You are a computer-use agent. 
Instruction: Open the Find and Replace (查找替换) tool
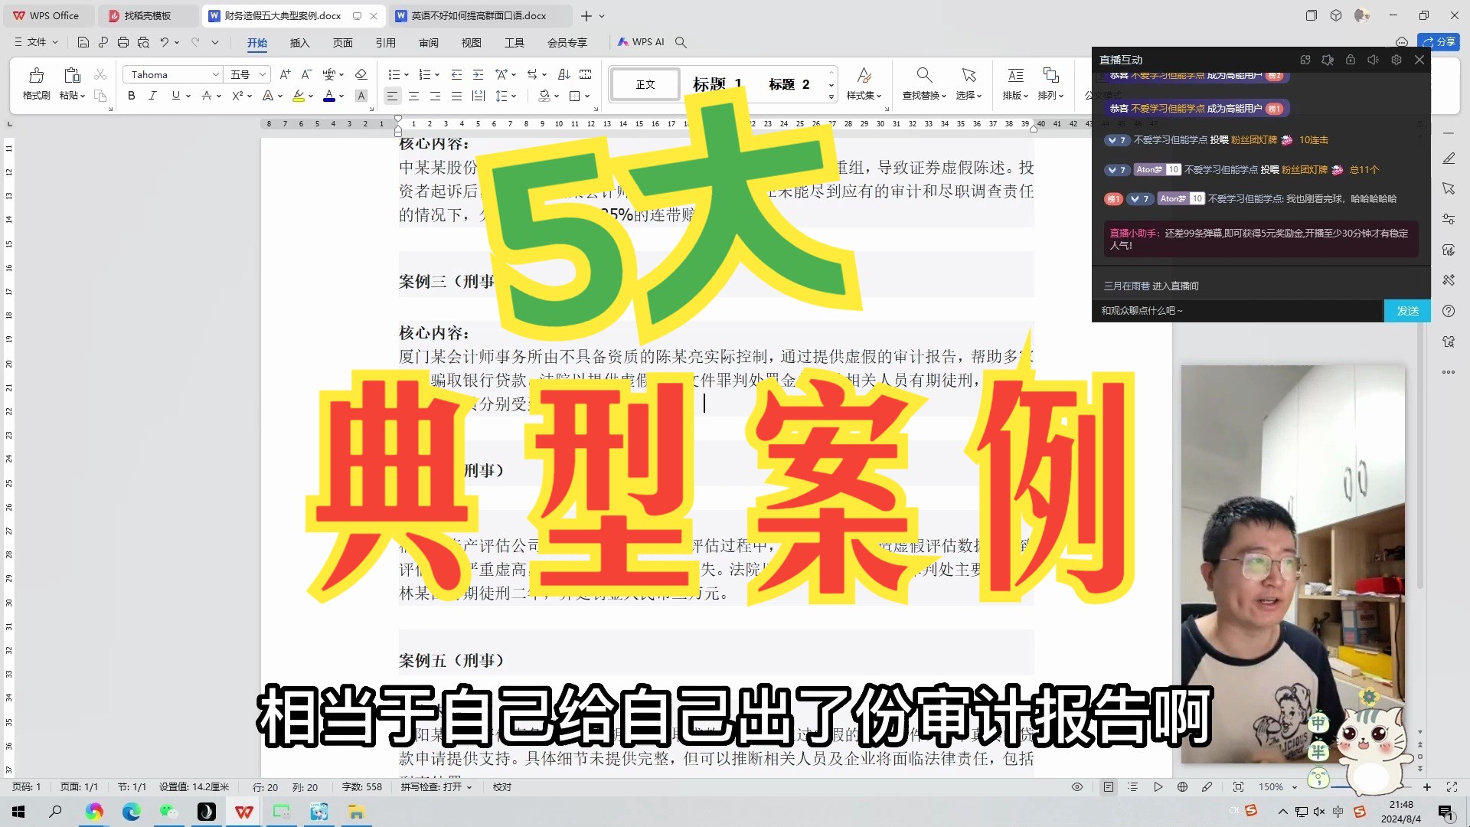click(924, 83)
